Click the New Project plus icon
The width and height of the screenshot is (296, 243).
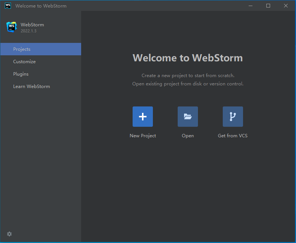[142, 117]
